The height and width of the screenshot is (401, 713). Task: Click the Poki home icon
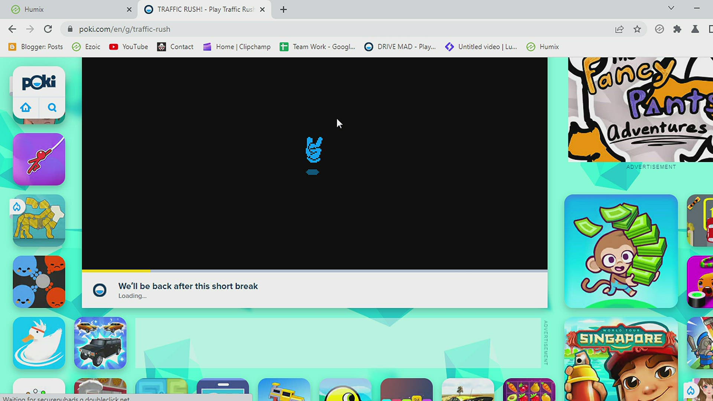[x=26, y=108]
